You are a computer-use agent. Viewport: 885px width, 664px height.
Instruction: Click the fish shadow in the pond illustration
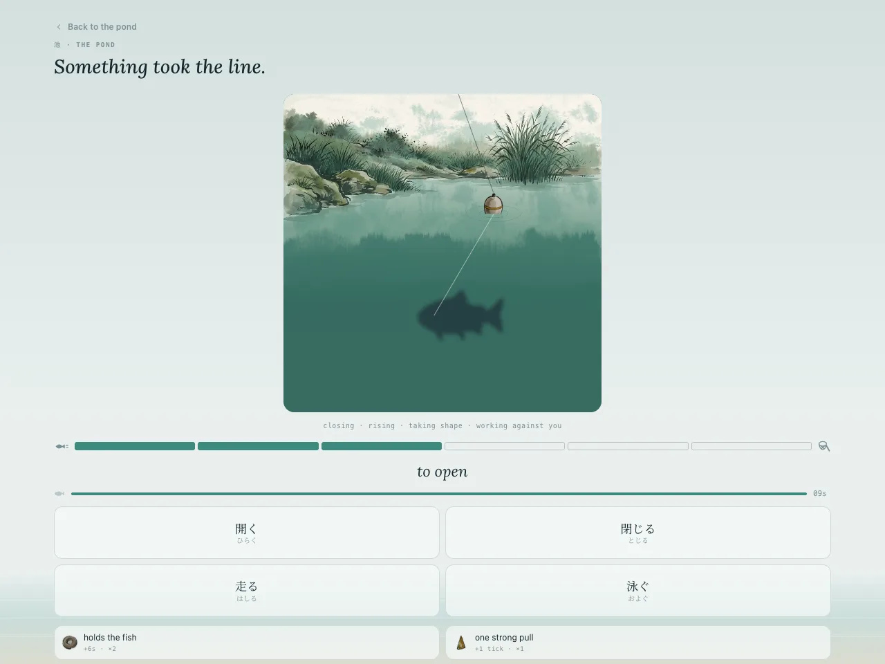tap(460, 315)
